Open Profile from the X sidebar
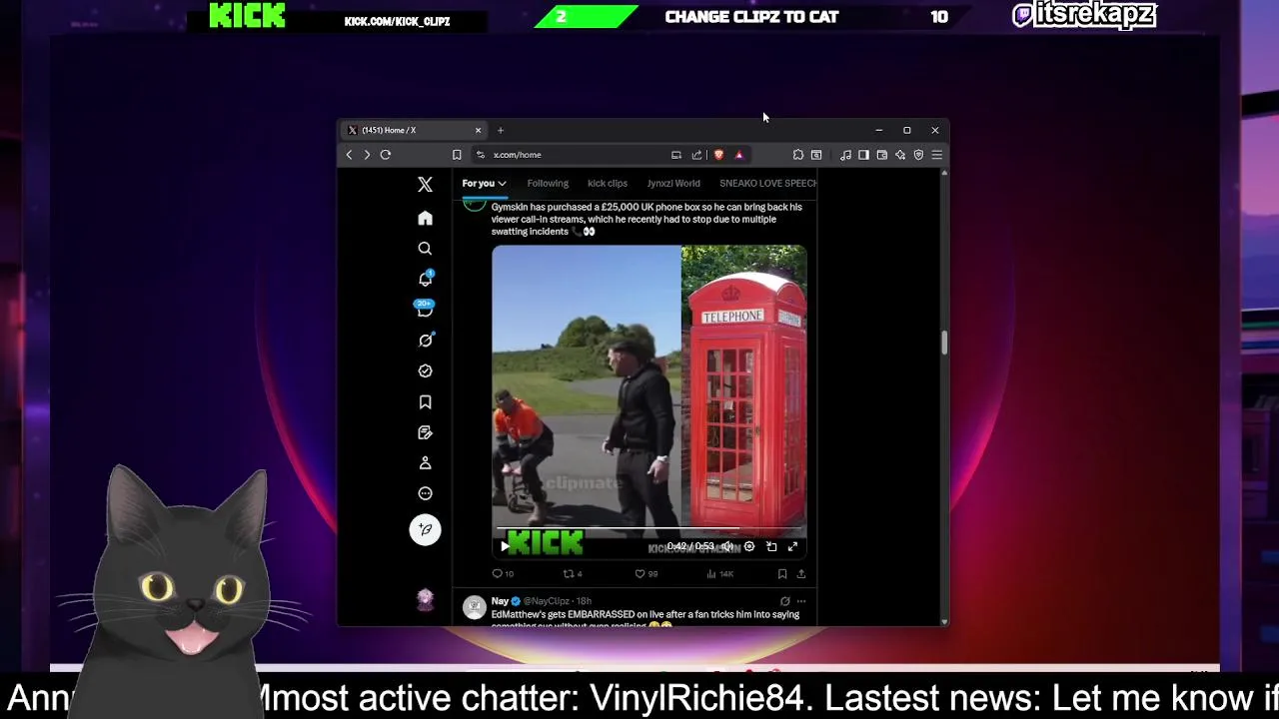Screen dimensions: 1279x719 click(425, 462)
